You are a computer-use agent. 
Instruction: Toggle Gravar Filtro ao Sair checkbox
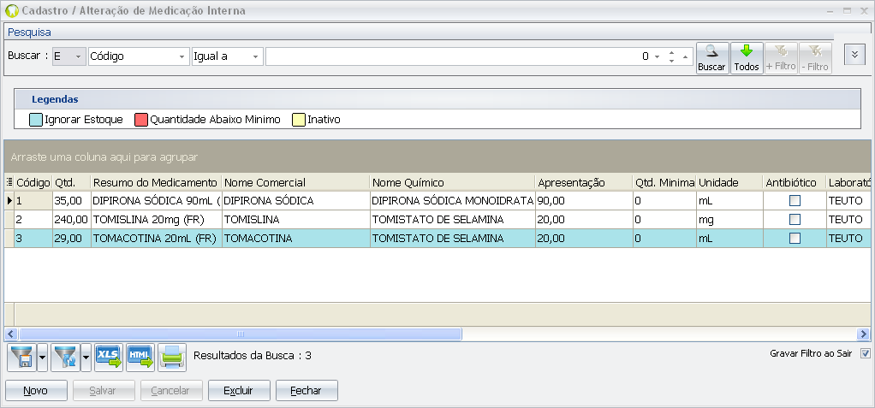coord(866,353)
